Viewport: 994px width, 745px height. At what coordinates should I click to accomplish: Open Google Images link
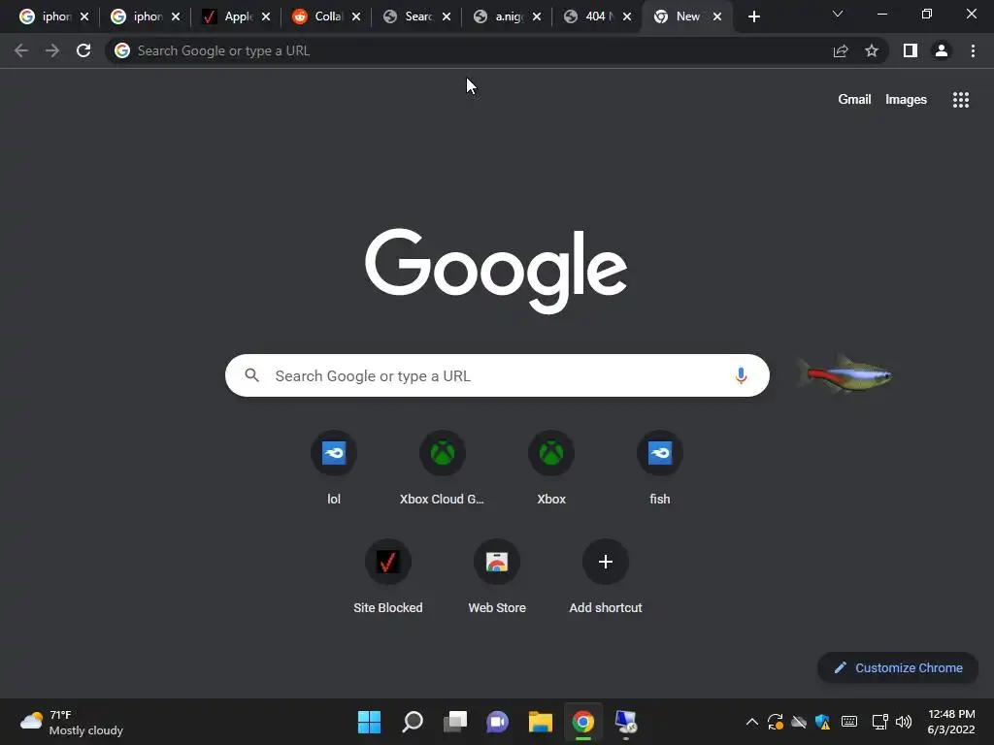pyautogui.click(x=906, y=100)
